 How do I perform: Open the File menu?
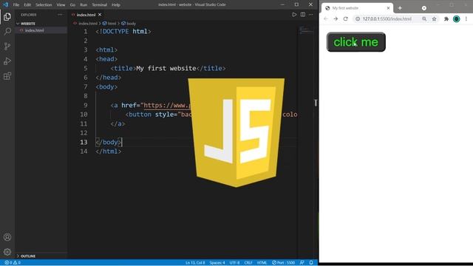tap(16, 5)
